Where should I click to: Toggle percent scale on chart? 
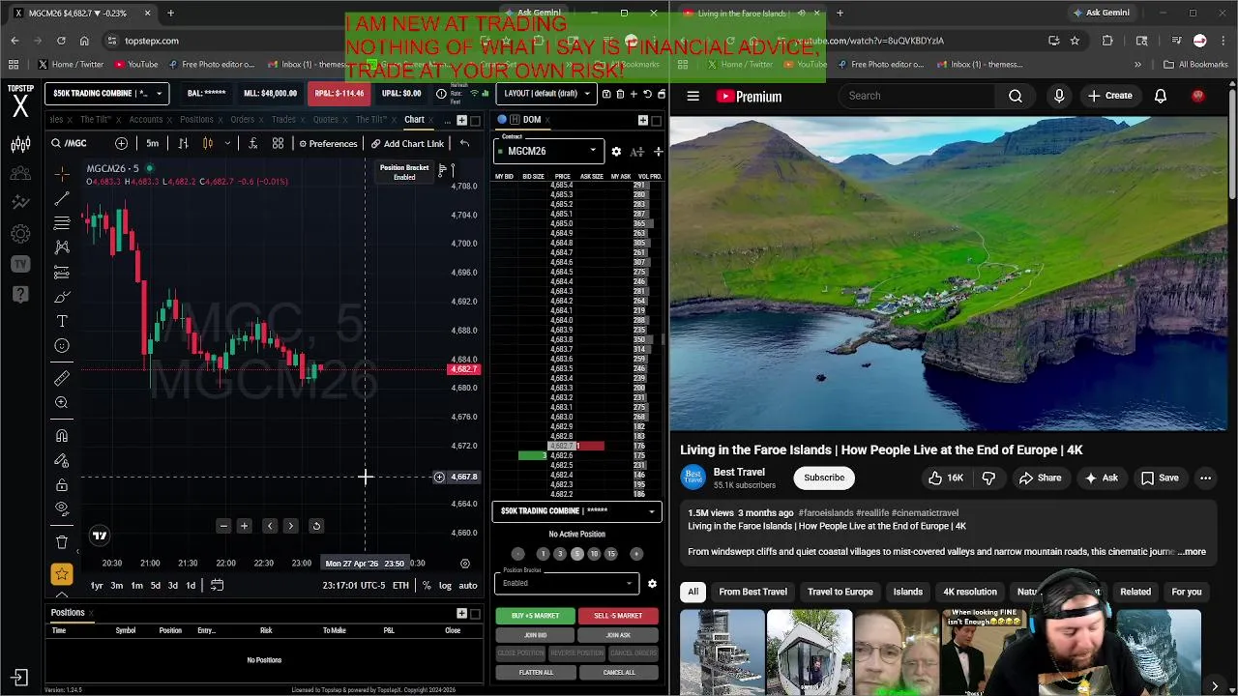(x=427, y=586)
